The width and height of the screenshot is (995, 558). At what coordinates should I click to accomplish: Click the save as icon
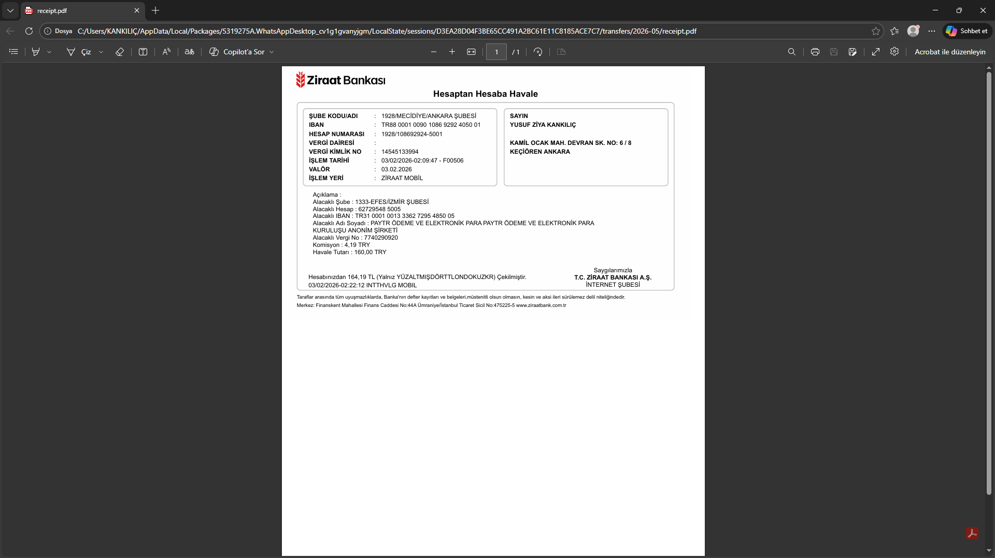point(852,52)
